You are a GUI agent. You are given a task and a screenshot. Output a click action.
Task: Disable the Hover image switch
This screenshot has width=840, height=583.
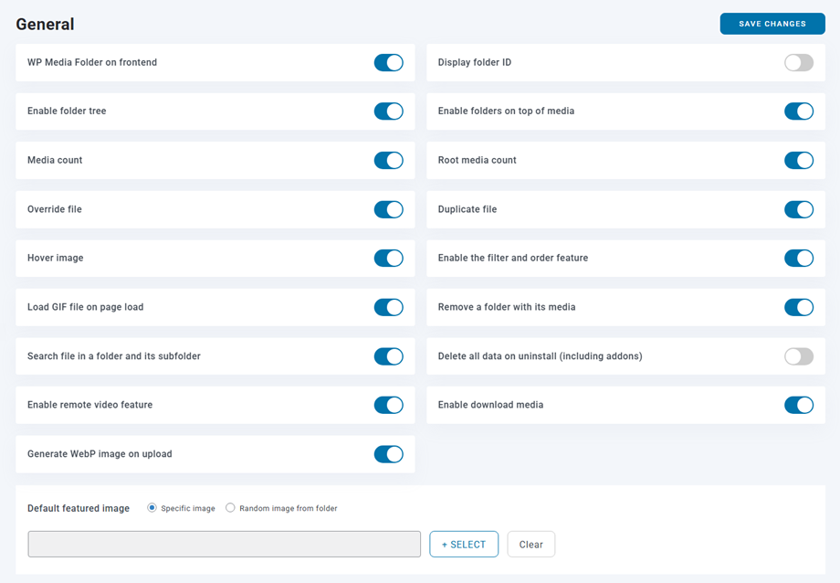(x=388, y=259)
